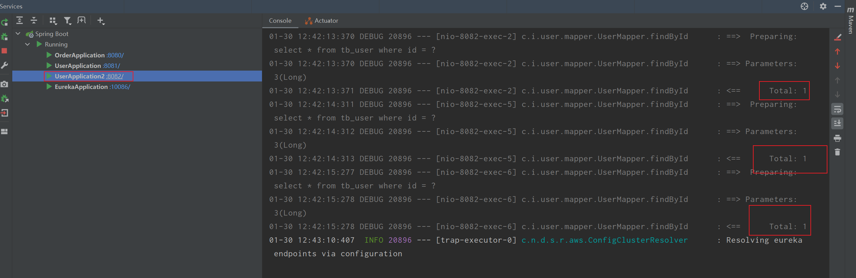Click the camera thread dump icon

tap(4, 84)
